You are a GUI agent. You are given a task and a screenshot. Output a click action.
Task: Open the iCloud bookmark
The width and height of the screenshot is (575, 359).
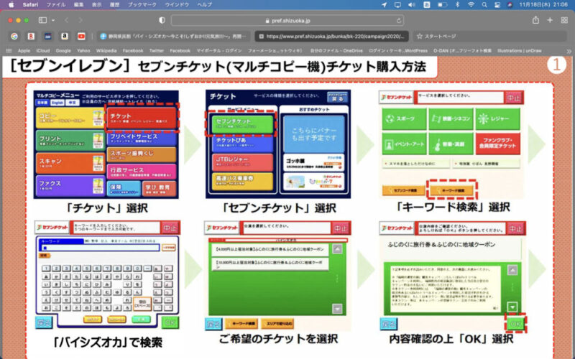pos(43,50)
